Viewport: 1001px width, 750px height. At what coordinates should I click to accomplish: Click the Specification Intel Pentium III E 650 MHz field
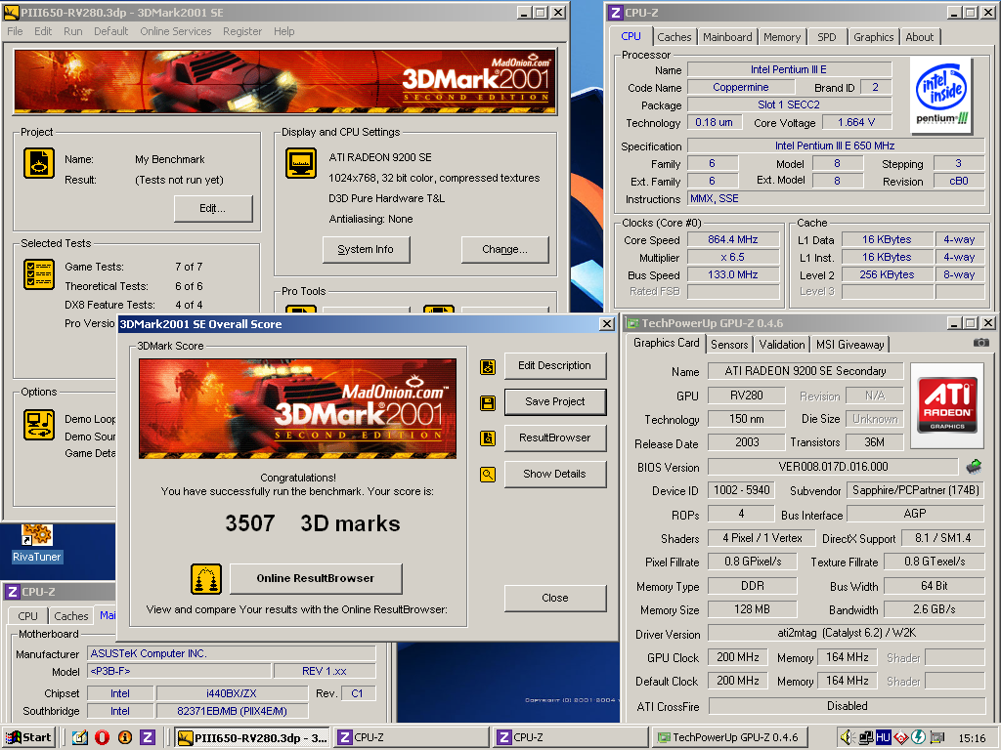pyautogui.click(x=835, y=146)
